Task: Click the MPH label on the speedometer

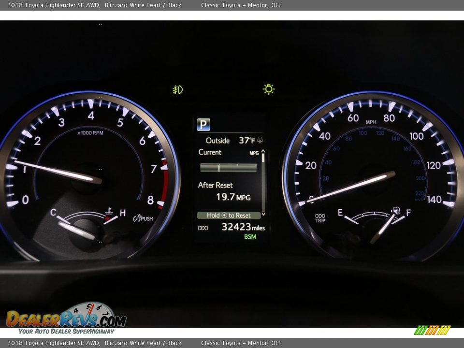Action: [371, 122]
